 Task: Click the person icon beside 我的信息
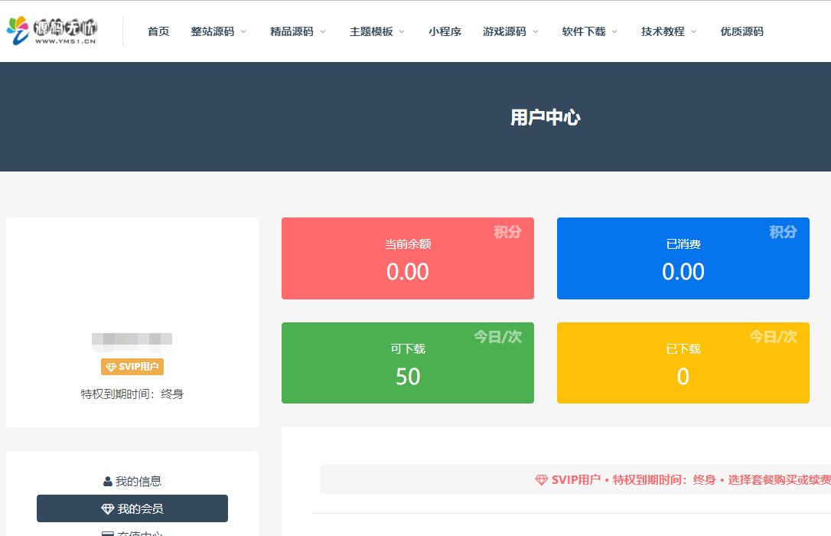point(108,482)
